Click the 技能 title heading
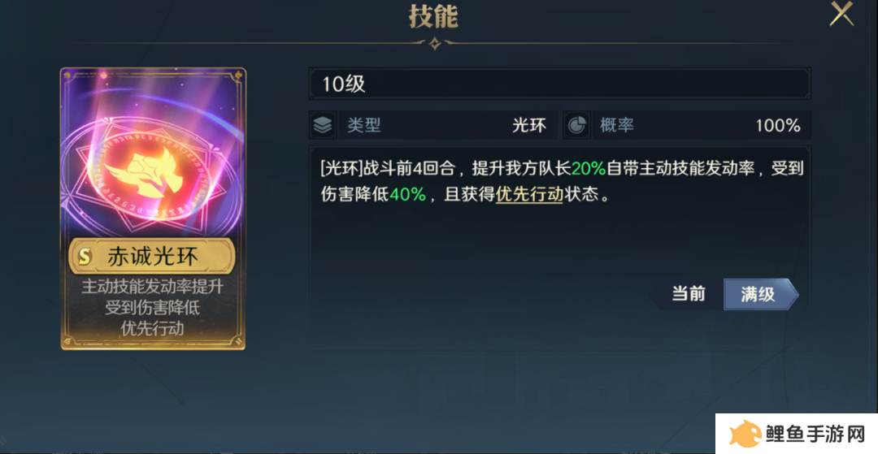Screen dimensions: 878x454 (434, 15)
